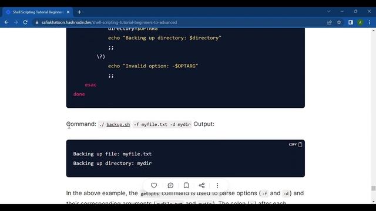Open Chrome three-dot menu

370,22
